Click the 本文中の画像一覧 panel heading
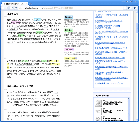Screen dimensions: 139x122 point(101,96)
